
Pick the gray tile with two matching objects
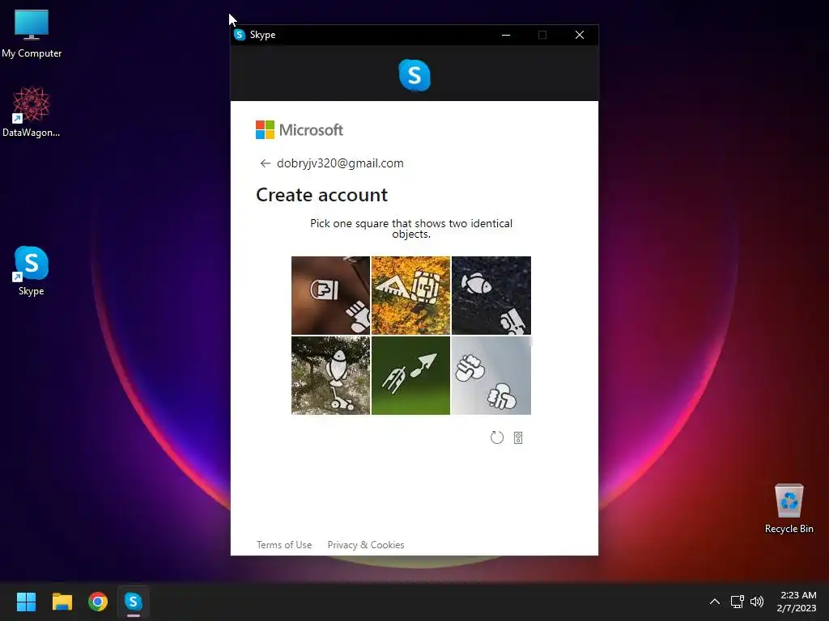pyautogui.click(x=491, y=375)
